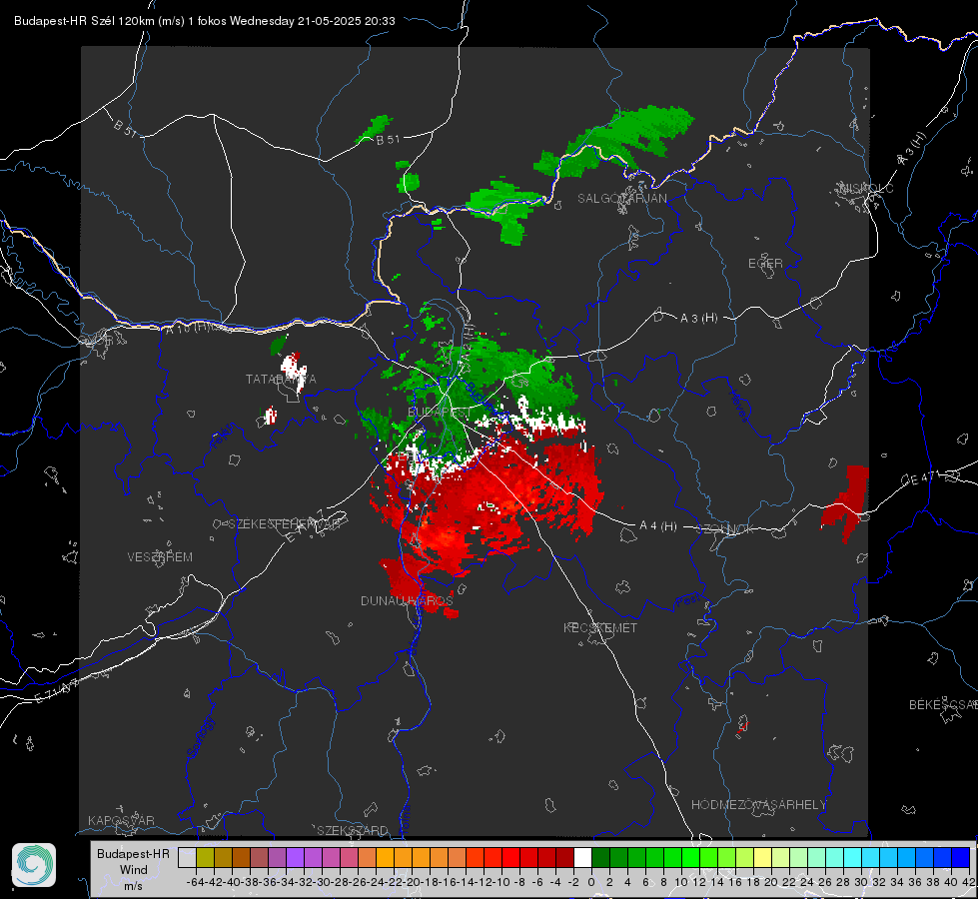
Task: Click the DUNAÚJVÁROS city label
Action: pyautogui.click(x=407, y=600)
